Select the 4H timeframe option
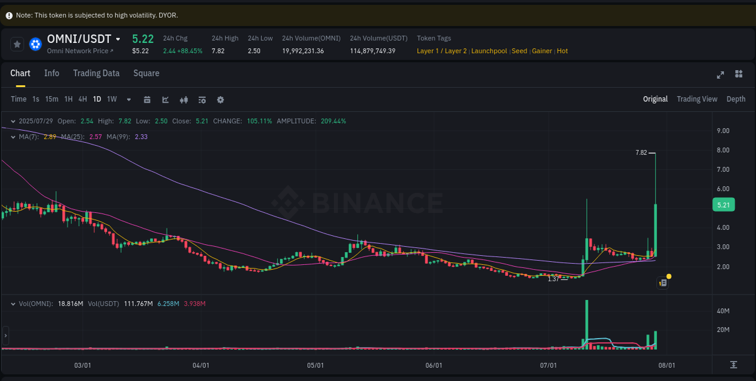This screenshot has width=756, height=381. coord(82,99)
